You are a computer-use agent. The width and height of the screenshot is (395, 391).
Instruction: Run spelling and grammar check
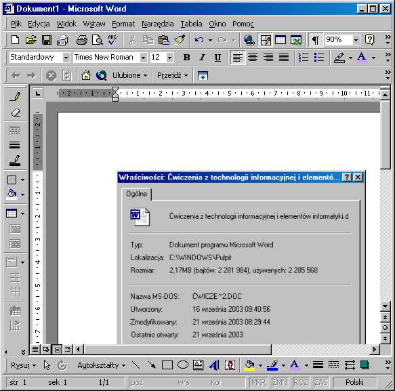112,40
